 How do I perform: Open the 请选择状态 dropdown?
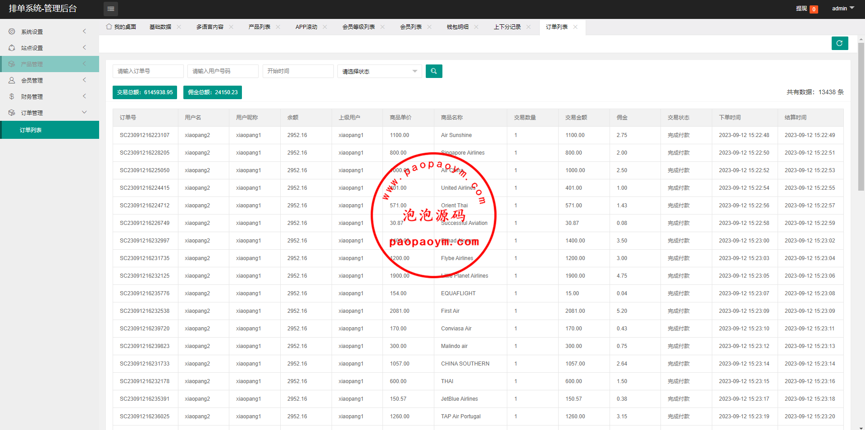click(x=379, y=71)
